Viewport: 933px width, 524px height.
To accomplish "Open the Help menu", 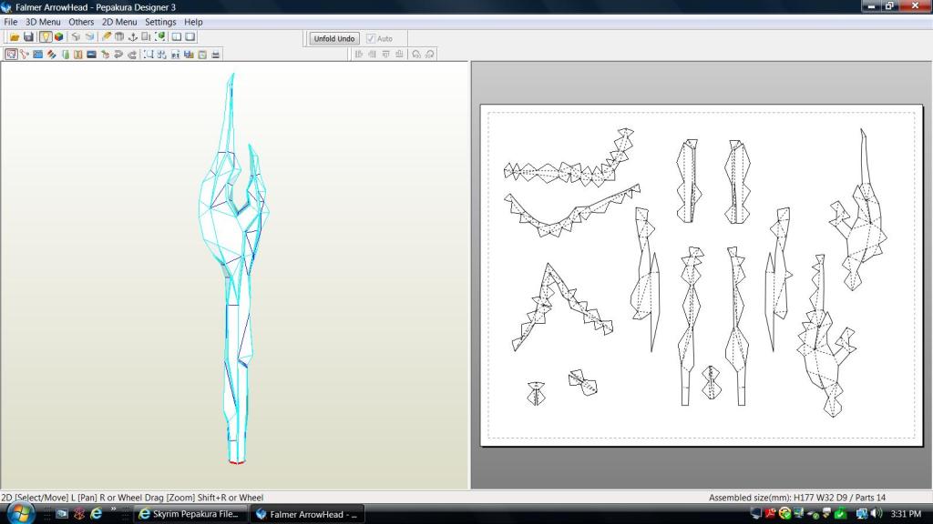I will [193, 22].
